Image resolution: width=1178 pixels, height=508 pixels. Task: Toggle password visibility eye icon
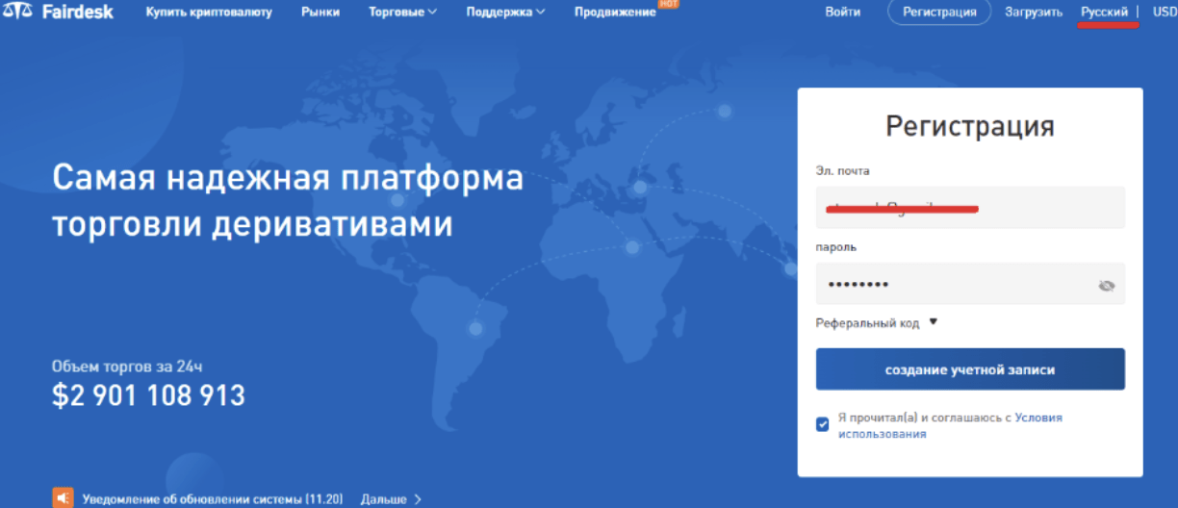coord(1106,286)
